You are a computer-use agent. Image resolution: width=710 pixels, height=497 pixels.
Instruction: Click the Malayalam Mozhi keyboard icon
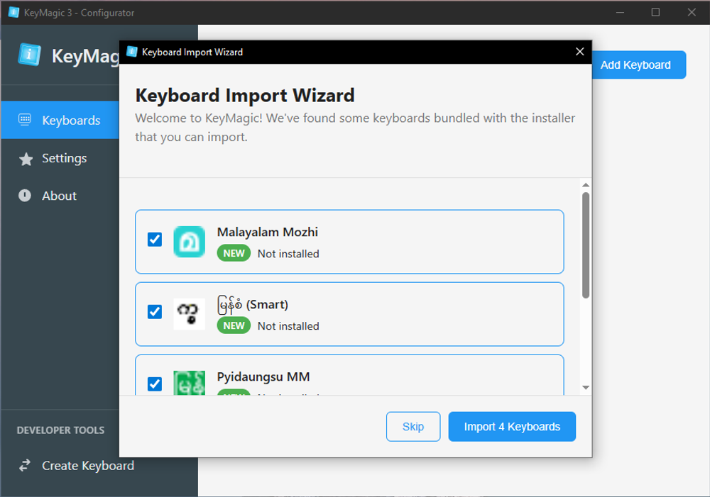pyautogui.click(x=190, y=242)
